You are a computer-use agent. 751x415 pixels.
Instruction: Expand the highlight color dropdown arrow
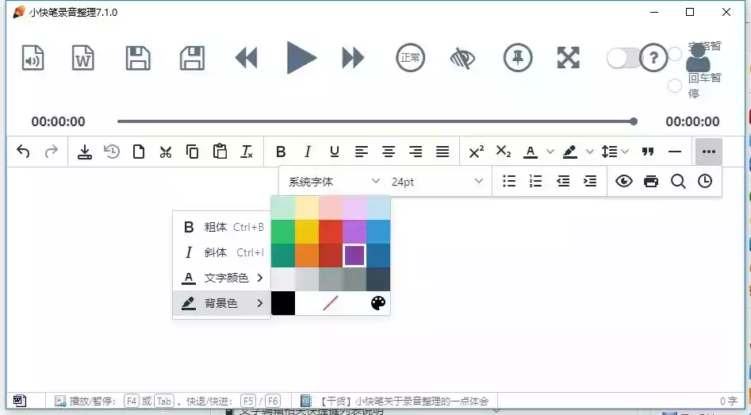point(590,152)
